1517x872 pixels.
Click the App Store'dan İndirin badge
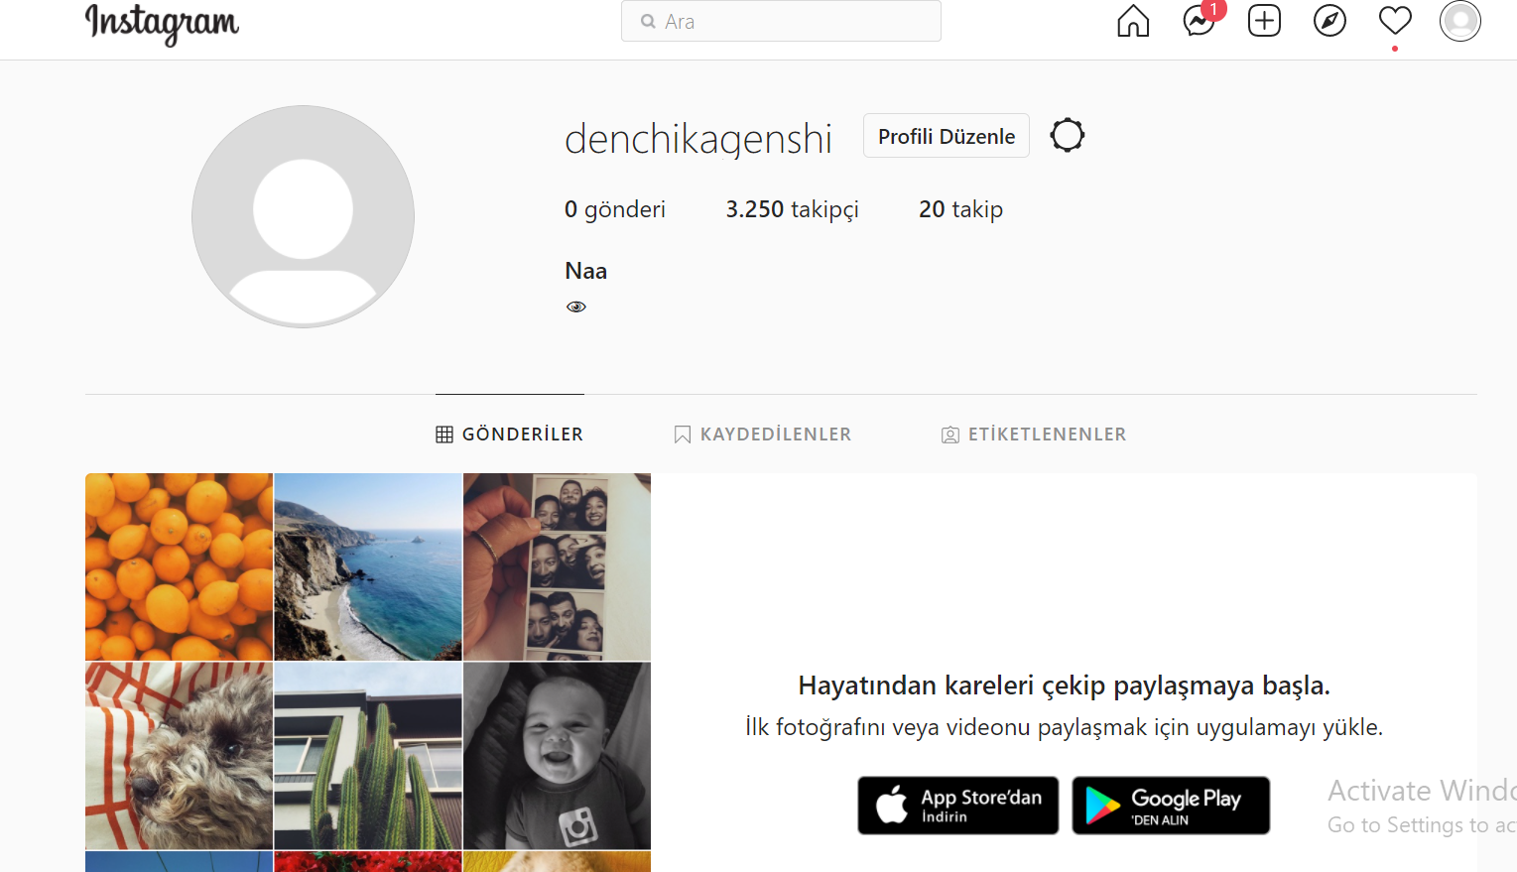coord(958,806)
